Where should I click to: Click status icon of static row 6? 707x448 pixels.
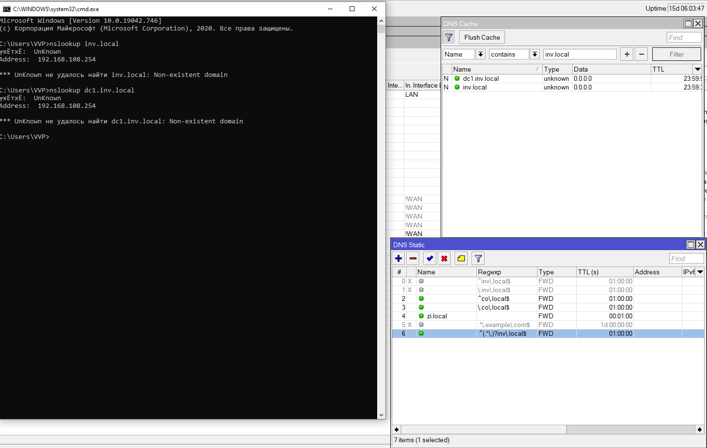pos(421,333)
